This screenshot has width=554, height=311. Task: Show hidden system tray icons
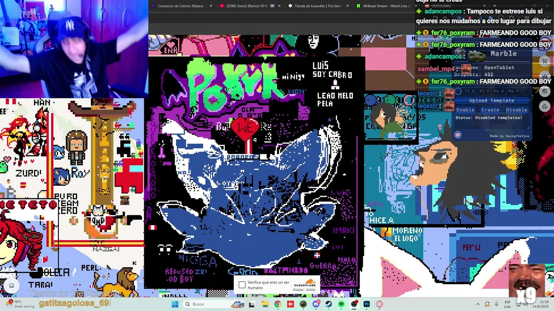(x=478, y=304)
